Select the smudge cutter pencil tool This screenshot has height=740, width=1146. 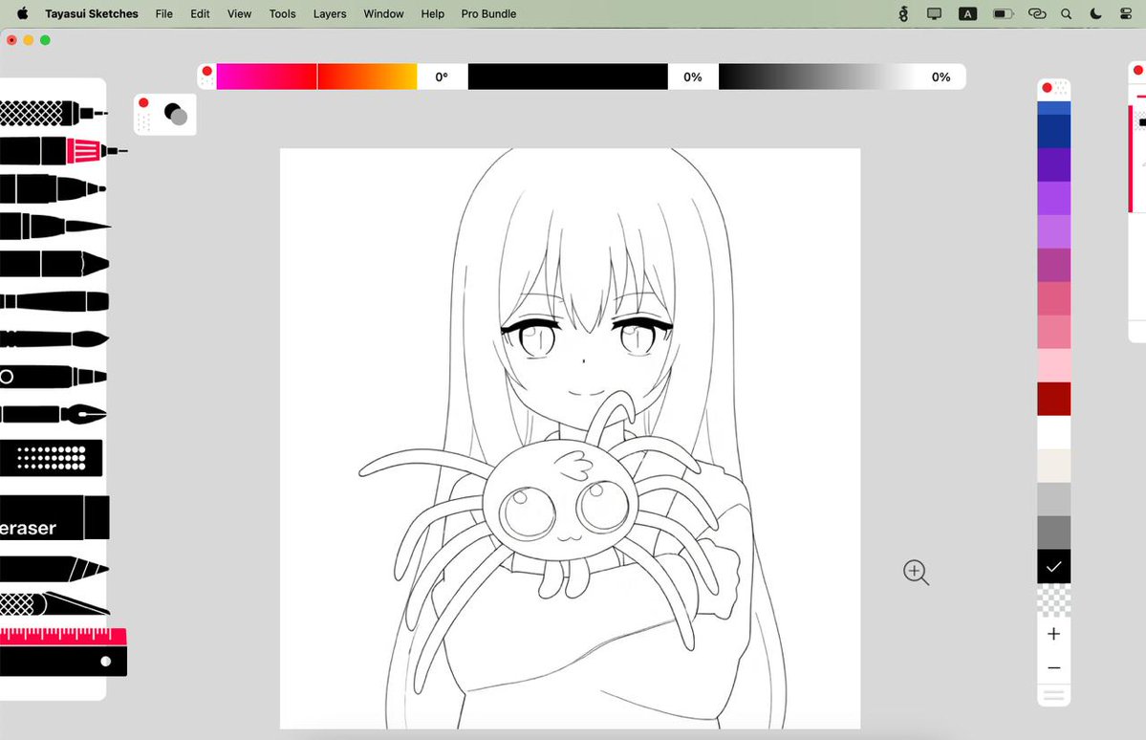[x=54, y=569]
